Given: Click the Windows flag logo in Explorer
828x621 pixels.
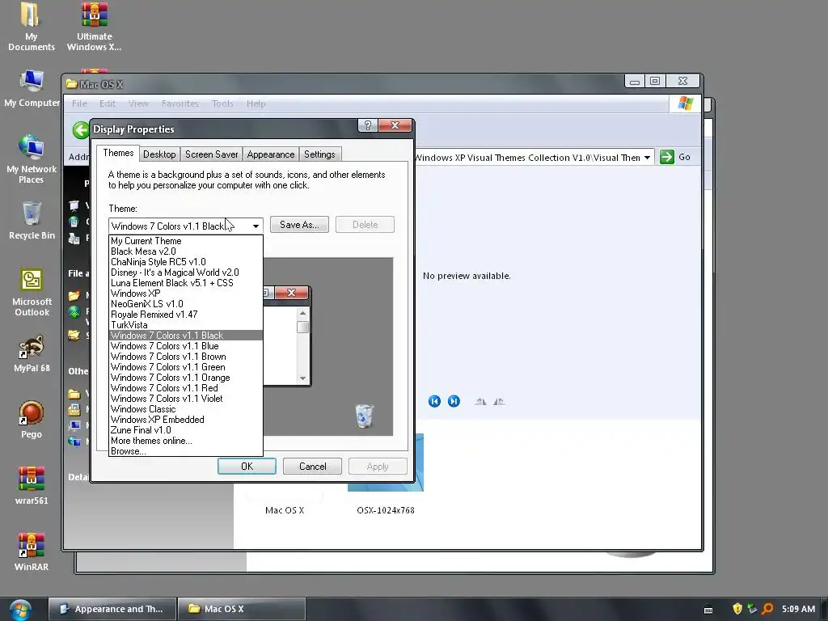Looking at the screenshot, I should [x=686, y=103].
